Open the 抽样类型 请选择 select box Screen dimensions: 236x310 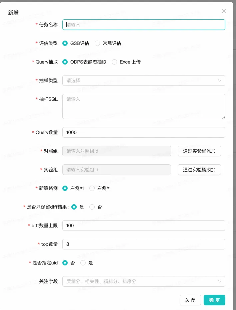point(144,80)
